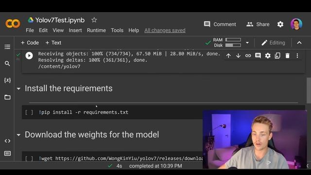Screen dimensions: 311x175
Task: Open the Command palette sidebar icon
Action: coord(7,154)
